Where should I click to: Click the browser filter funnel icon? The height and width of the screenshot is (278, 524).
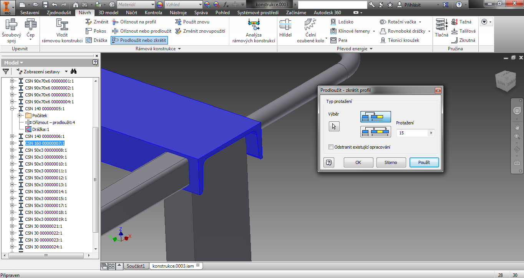tap(6, 71)
